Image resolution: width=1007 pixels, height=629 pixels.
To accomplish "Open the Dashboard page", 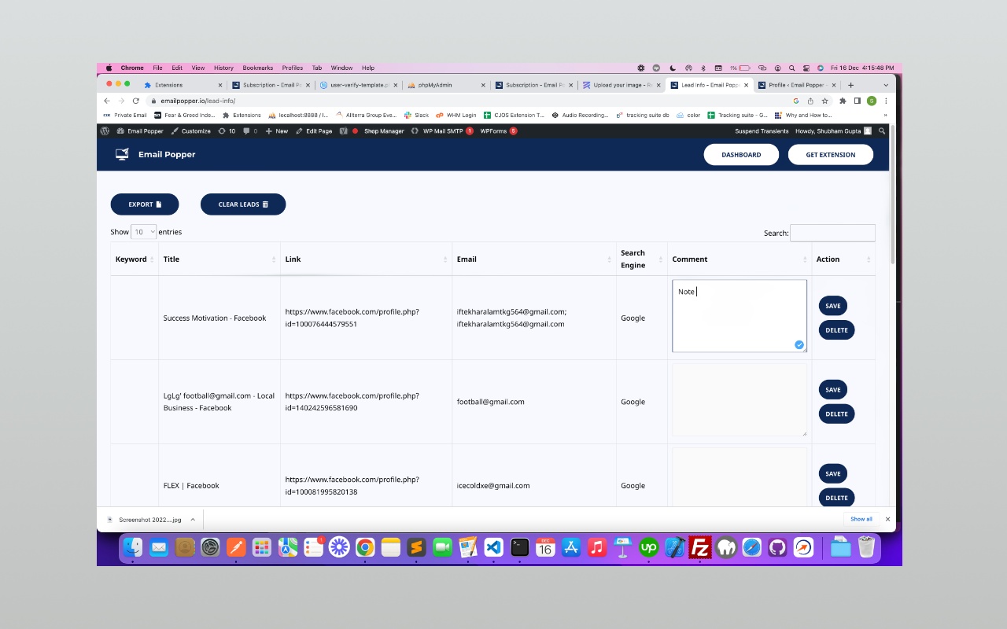I will point(741,155).
